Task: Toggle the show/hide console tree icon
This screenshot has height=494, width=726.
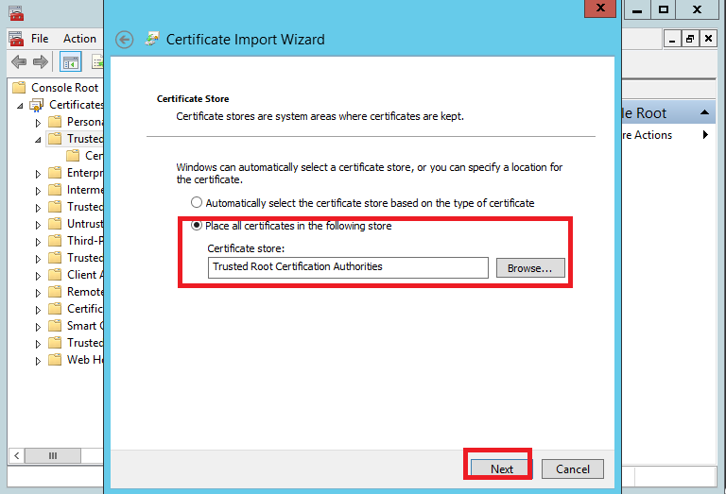Action: (70, 62)
